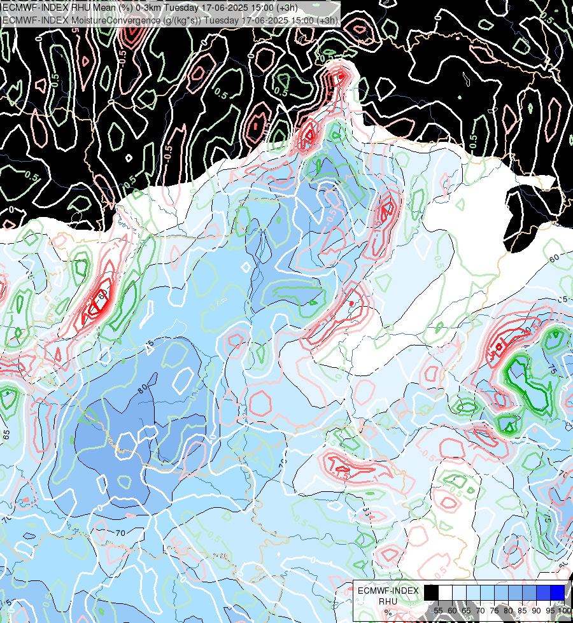Click the black below-55% legend swatch
Screen dimensions: 573x623
432,592
